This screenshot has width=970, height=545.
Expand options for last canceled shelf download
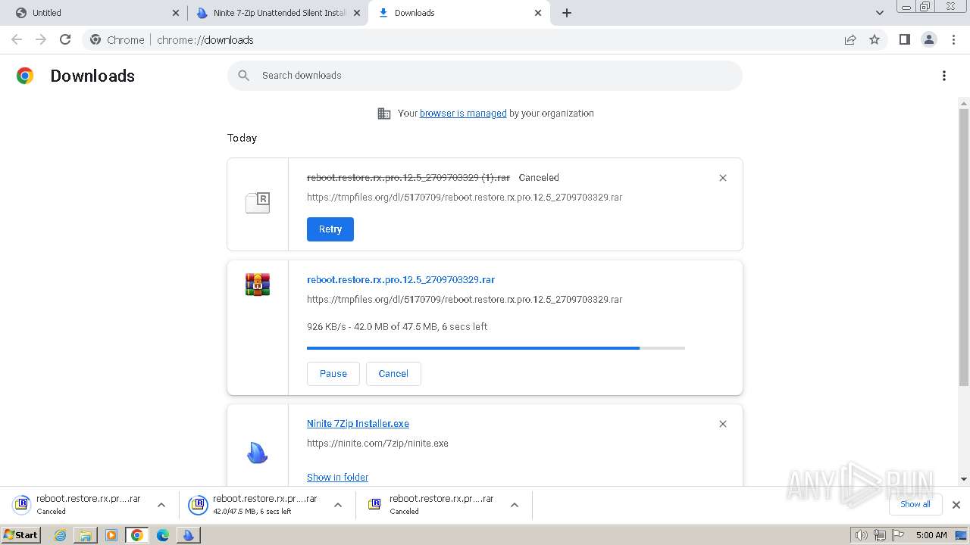point(515,505)
